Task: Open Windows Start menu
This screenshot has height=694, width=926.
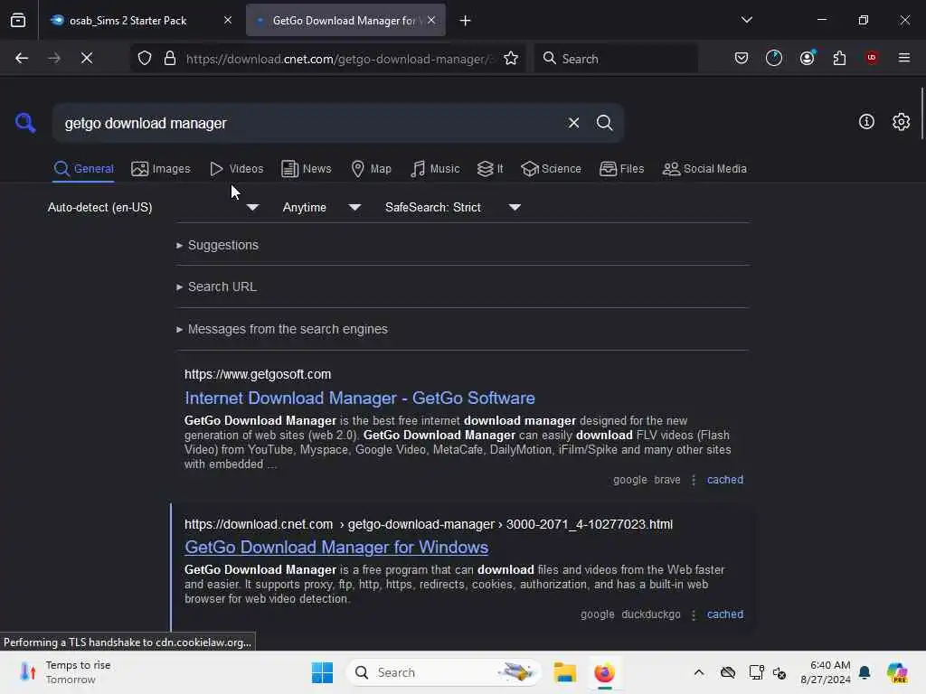Action: [x=322, y=672]
